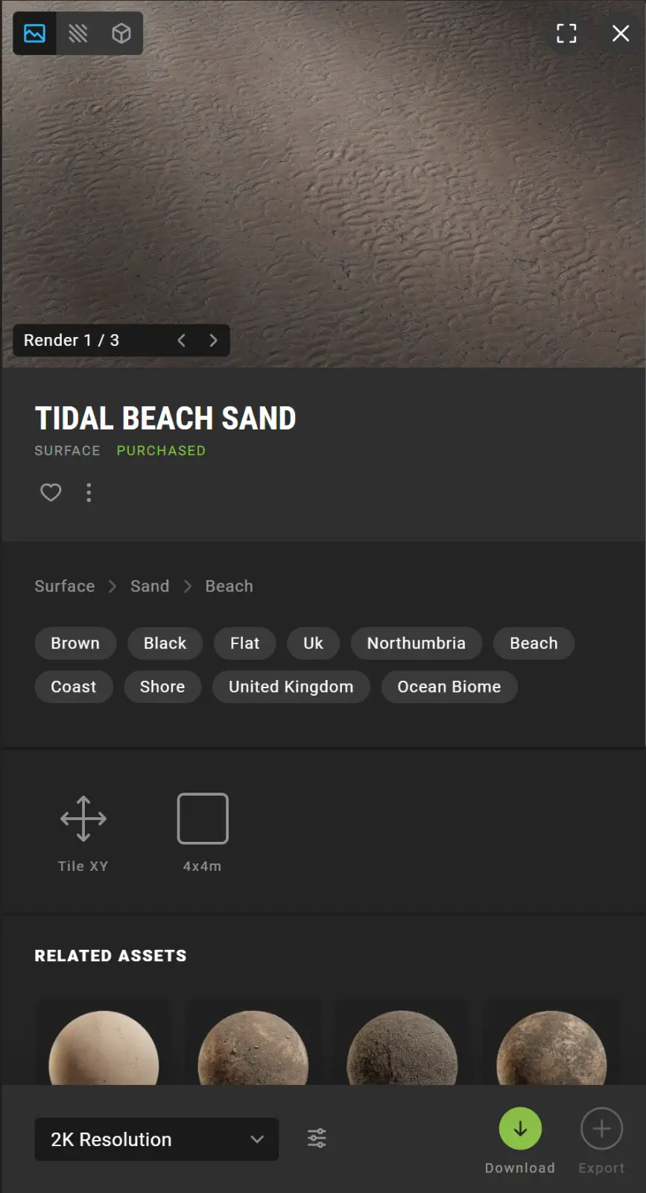
Task: Open the 3D cube preview view
Action: coord(121,33)
